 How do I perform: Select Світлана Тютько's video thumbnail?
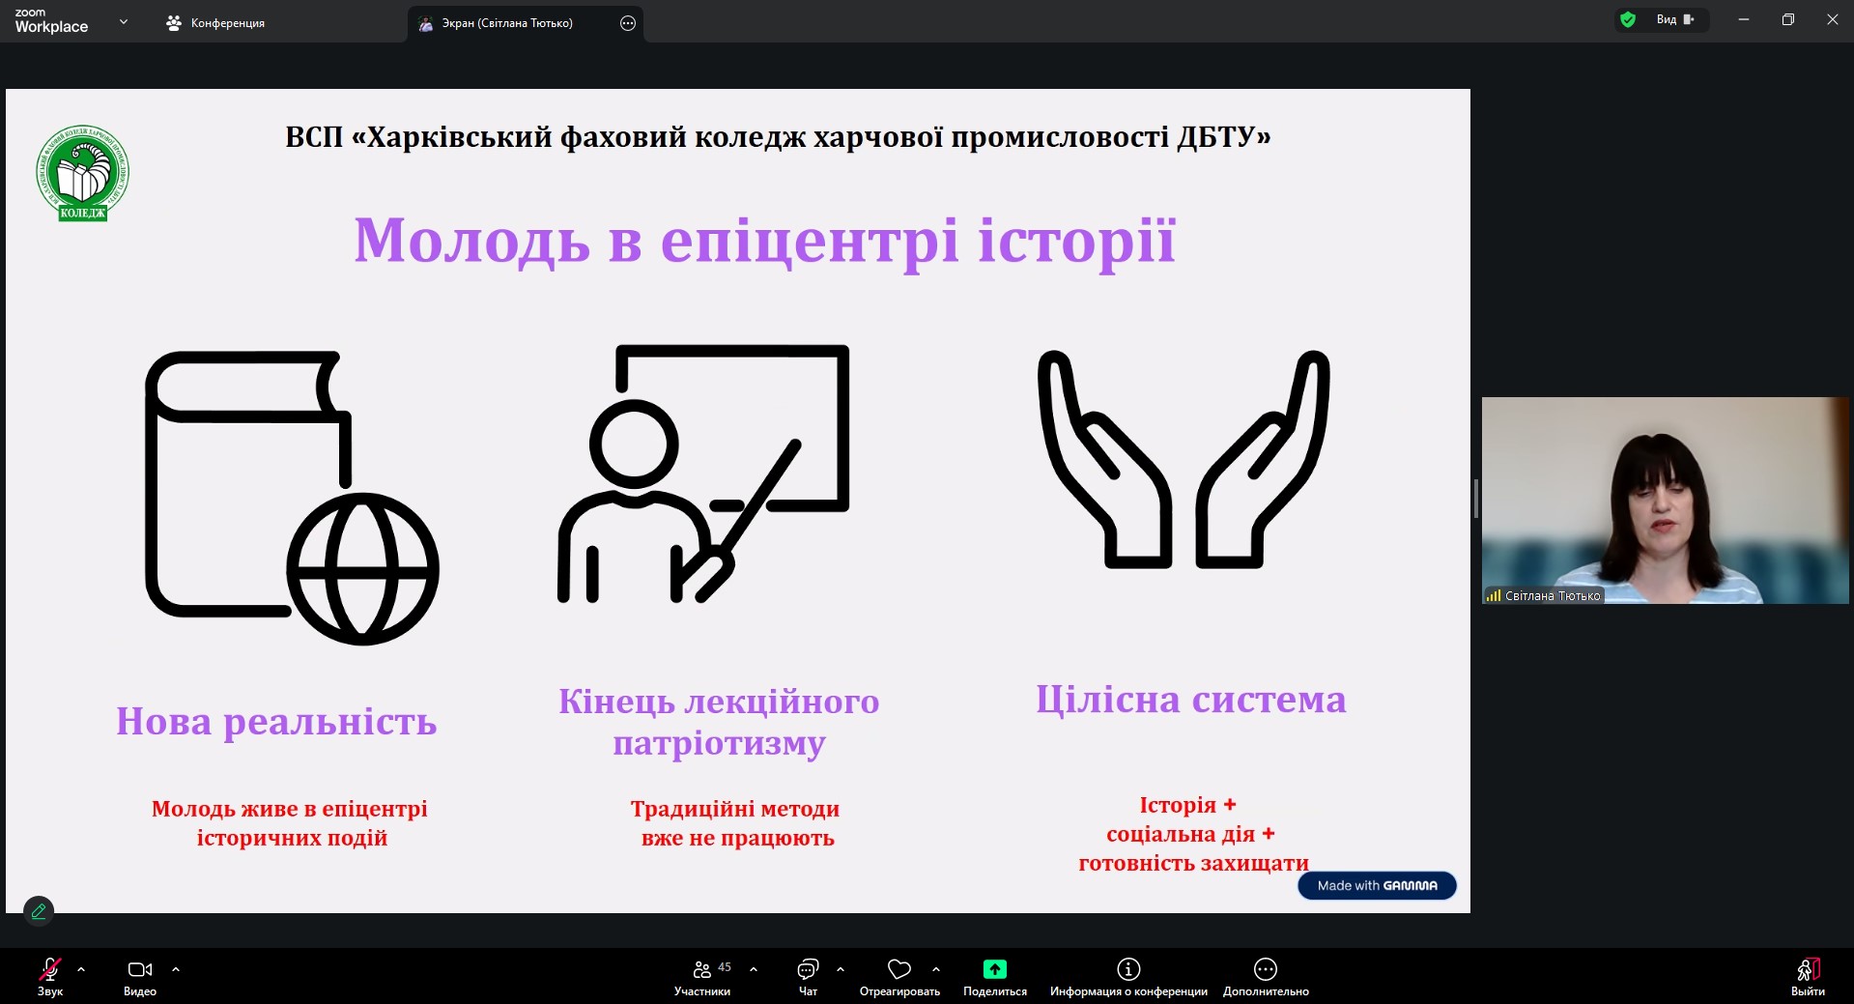1664,500
